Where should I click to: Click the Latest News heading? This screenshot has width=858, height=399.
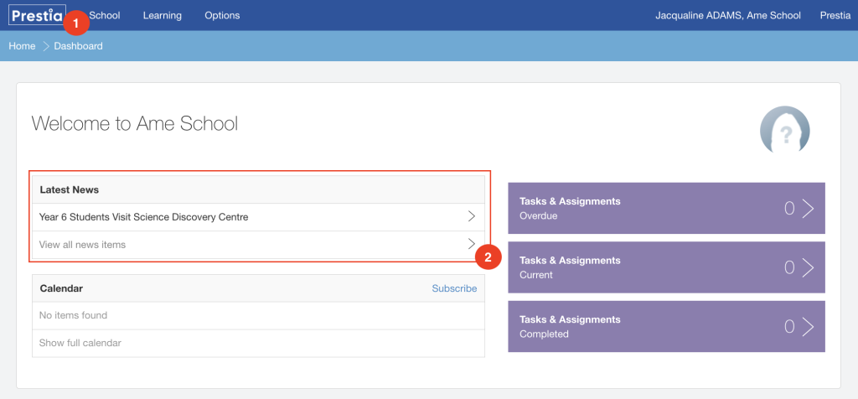click(x=69, y=190)
